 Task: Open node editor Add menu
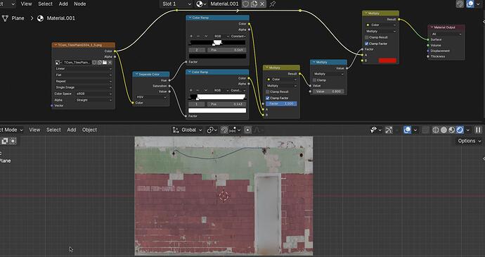pyautogui.click(x=63, y=4)
